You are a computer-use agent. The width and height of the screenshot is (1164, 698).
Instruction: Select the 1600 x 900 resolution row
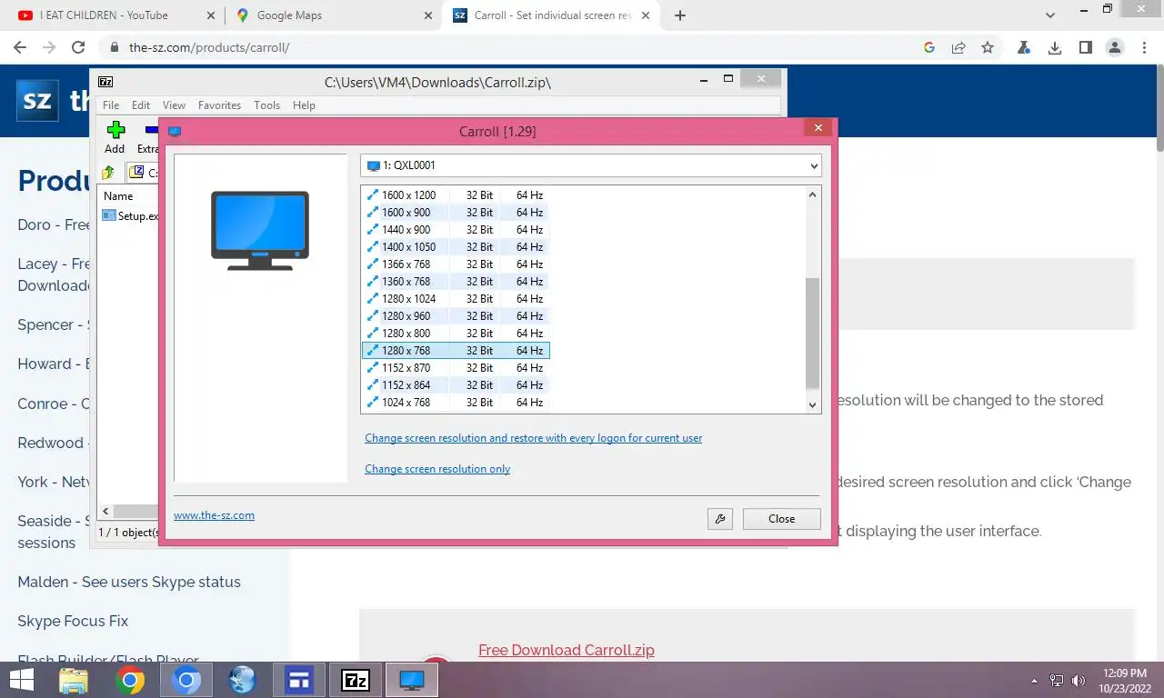point(456,213)
